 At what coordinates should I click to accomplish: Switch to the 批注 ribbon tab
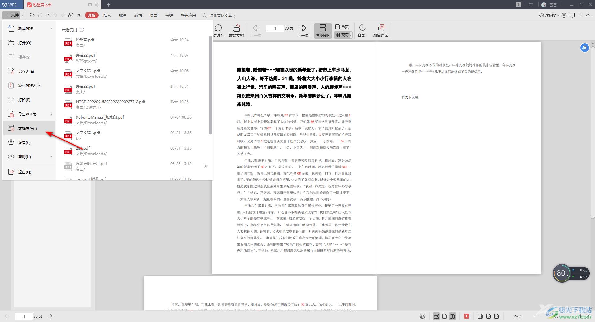[123, 15]
